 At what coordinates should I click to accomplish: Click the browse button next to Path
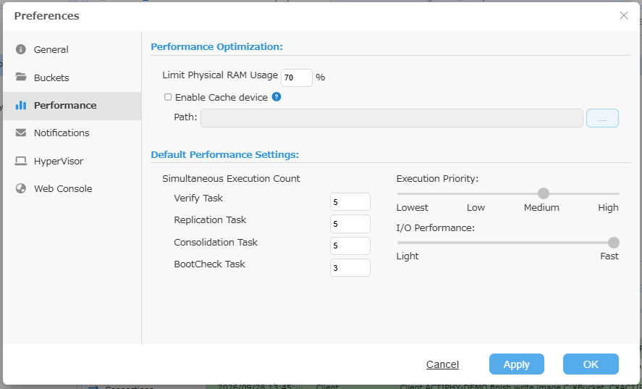(x=602, y=119)
